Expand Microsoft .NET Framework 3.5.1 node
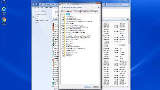This screenshot has height=90, width=160. (61, 25)
